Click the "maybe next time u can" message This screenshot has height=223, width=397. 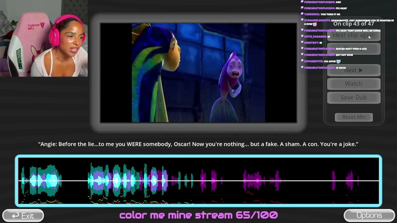pos(351,49)
